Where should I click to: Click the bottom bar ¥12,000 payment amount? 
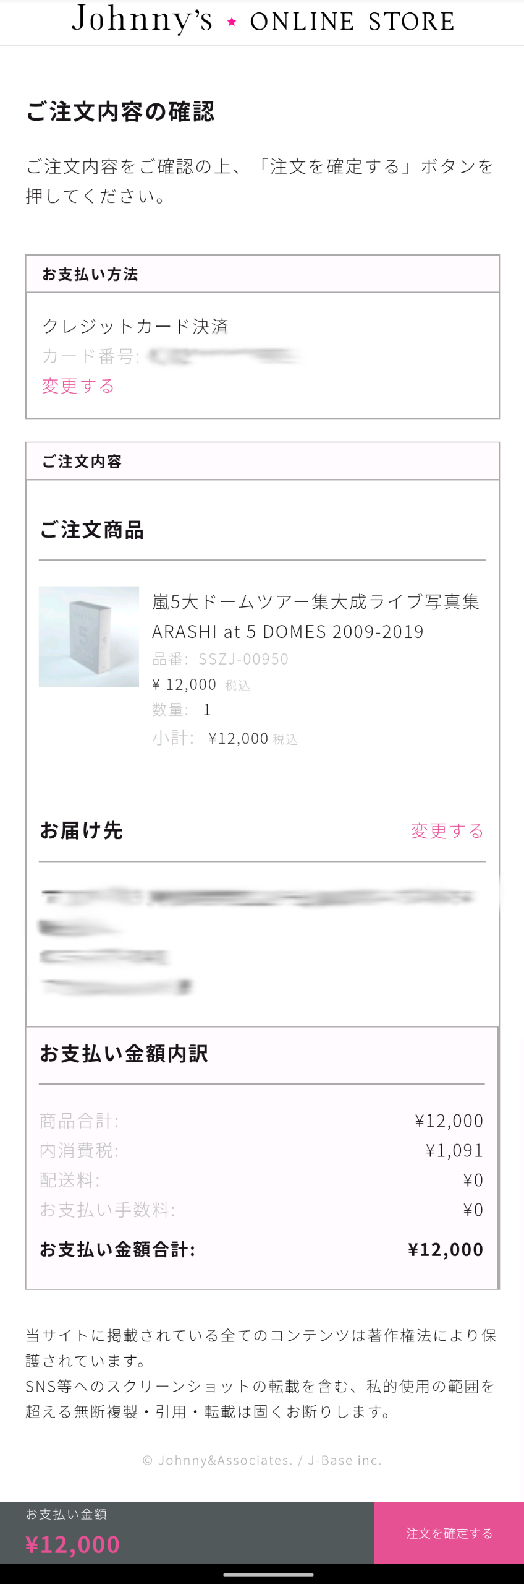point(72,1544)
